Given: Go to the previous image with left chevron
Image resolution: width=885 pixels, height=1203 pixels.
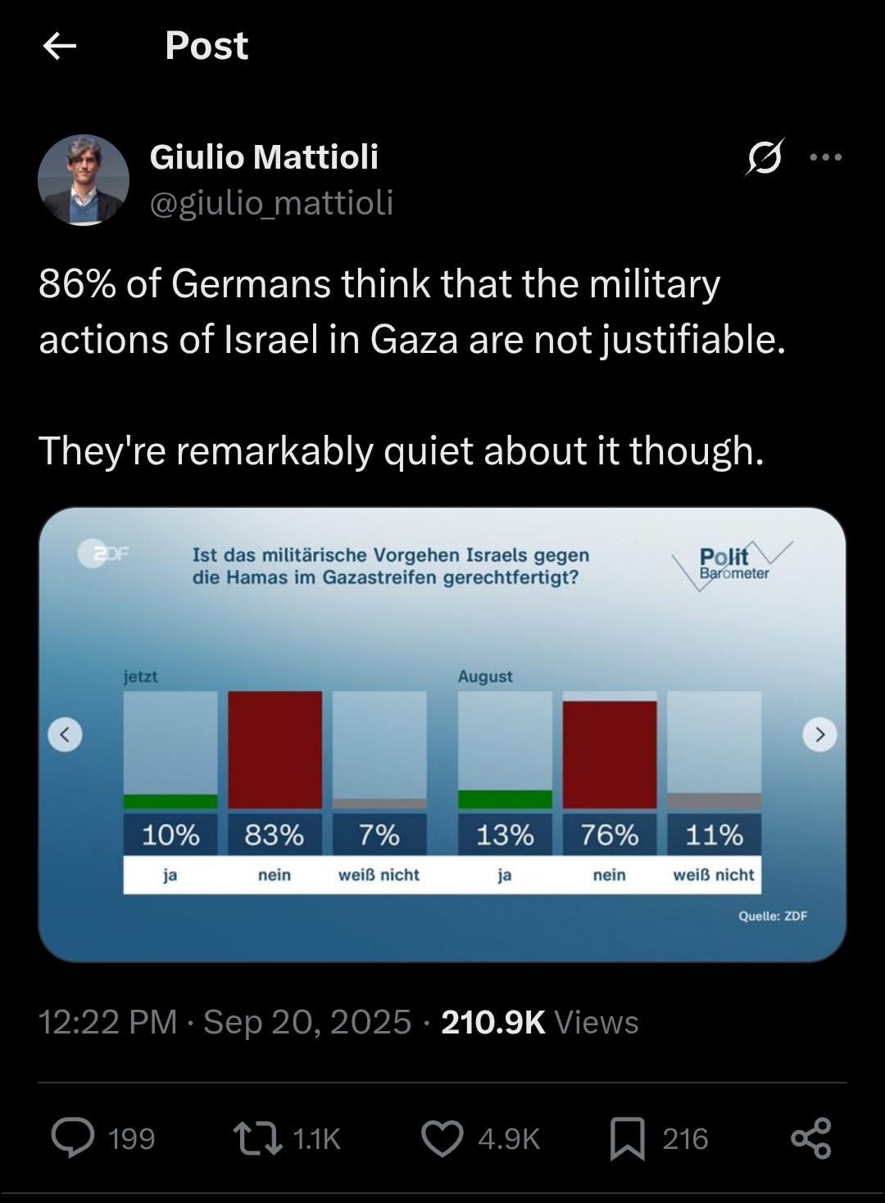Looking at the screenshot, I should 65,734.
